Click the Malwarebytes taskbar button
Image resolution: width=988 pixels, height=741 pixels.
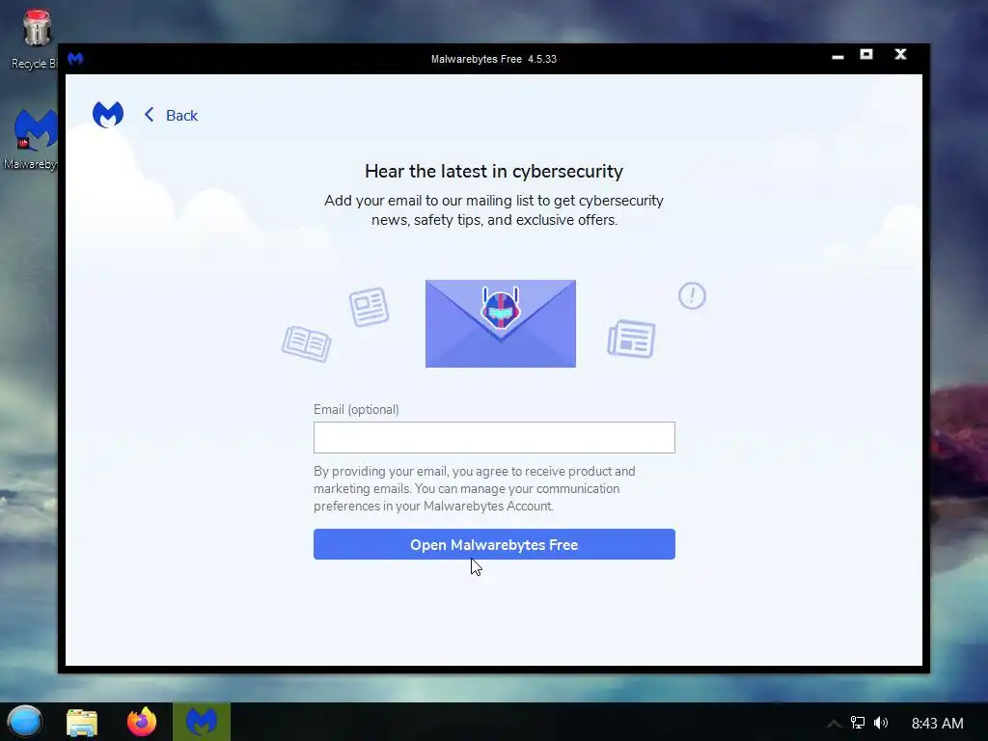click(202, 722)
